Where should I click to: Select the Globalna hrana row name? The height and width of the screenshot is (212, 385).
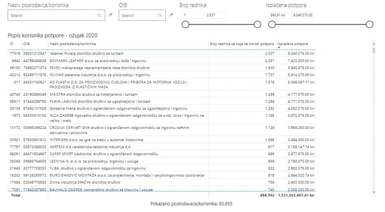point(118,108)
